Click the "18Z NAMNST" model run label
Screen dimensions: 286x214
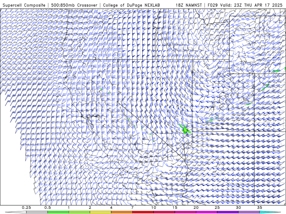(x=189, y=5)
